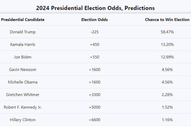This screenshot has height=126, width=191.
Task: Click the +3300 odds value
Action: (x=94, y=95)
